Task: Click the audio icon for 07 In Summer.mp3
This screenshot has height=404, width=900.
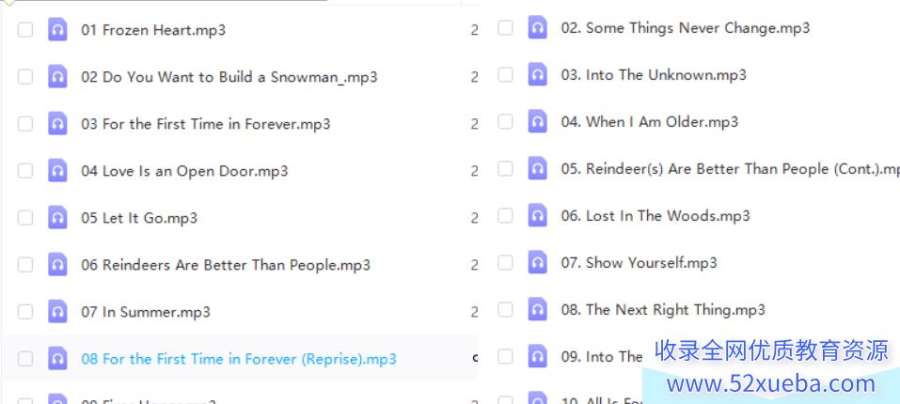Action: 57,312
